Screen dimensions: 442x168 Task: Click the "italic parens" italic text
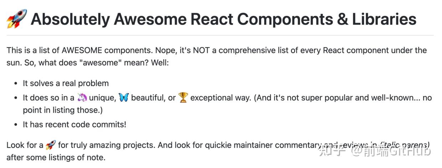pyautogui.click(x=404, y=145)
